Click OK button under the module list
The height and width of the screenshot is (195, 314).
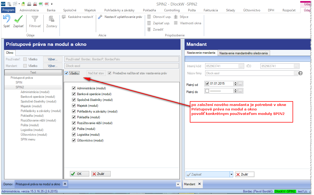point(79,174)
